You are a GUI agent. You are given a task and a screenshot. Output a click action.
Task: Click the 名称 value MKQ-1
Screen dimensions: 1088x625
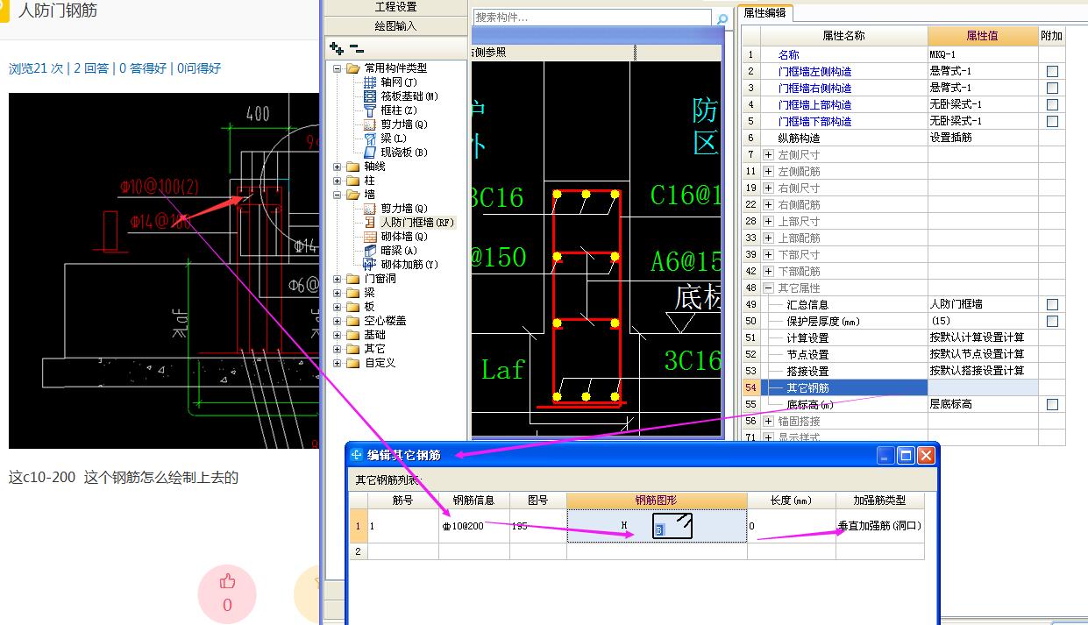tap(983, 54)
